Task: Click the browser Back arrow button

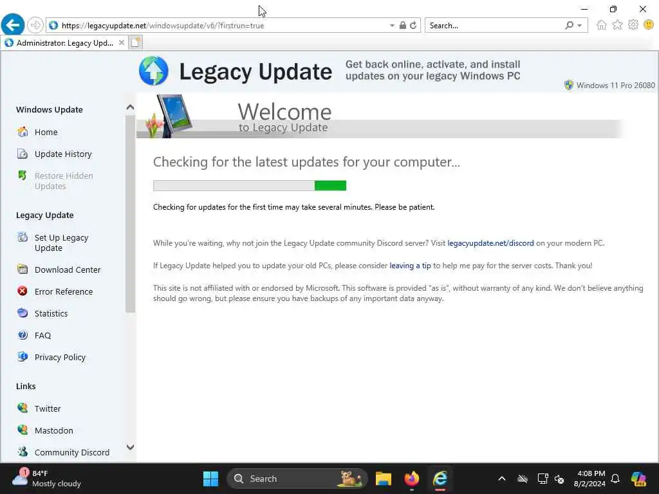Action: click(x=13, y=25)
